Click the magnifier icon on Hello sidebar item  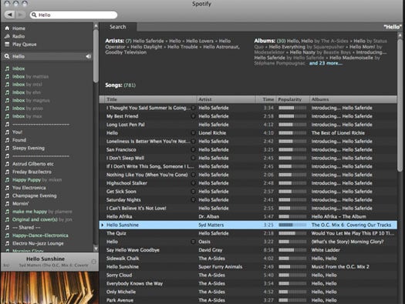pos(7,56)
